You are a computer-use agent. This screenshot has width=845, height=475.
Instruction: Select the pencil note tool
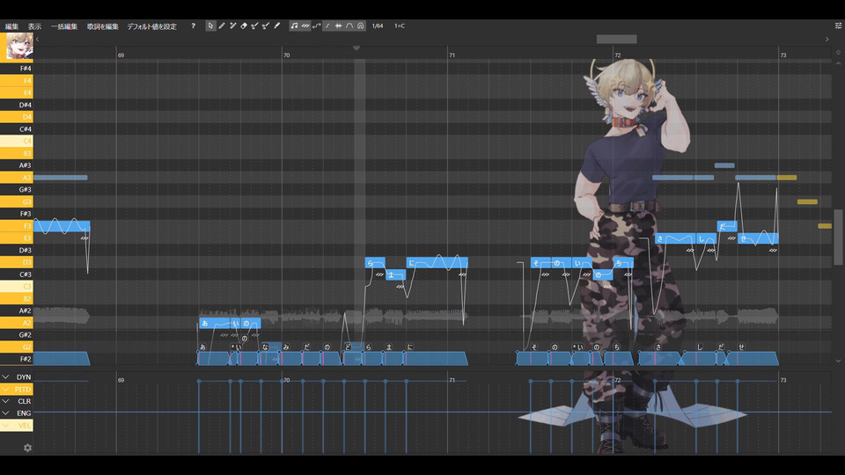pos(222,26)
